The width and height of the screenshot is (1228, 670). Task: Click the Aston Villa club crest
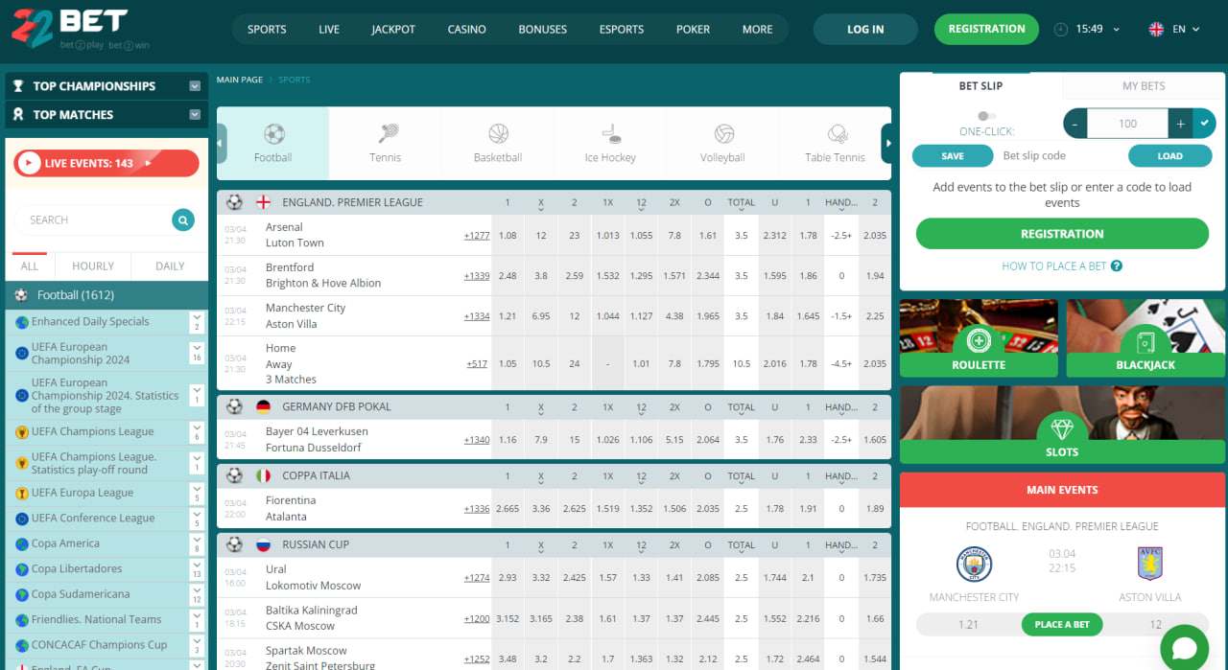click(x=1149, y=564)
